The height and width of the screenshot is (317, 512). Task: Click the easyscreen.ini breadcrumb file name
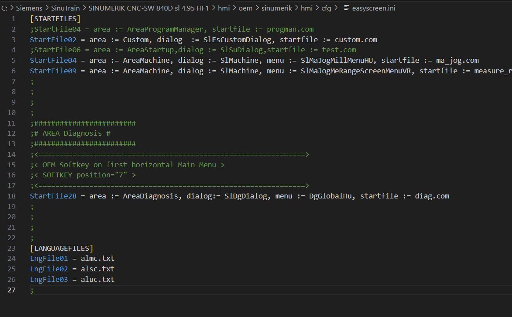tap(373, 8)
